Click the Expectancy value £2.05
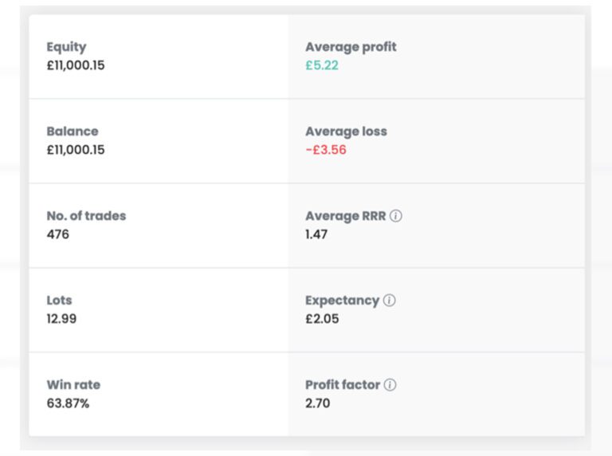Screen dimensions: 612x456 [x=322, y=319]
